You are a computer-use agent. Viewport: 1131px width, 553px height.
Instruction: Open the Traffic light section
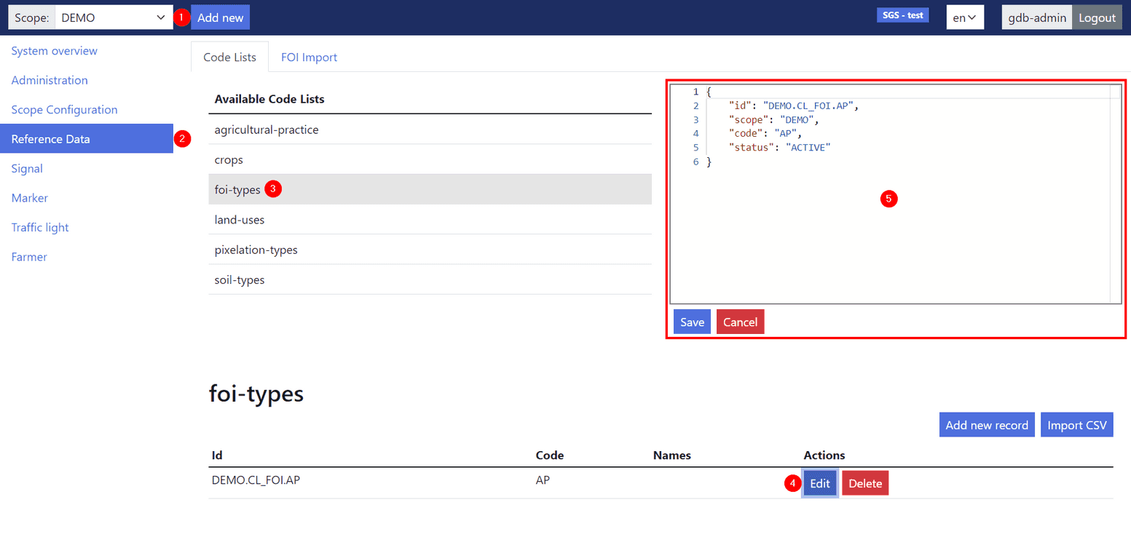(x=39, y=226)
